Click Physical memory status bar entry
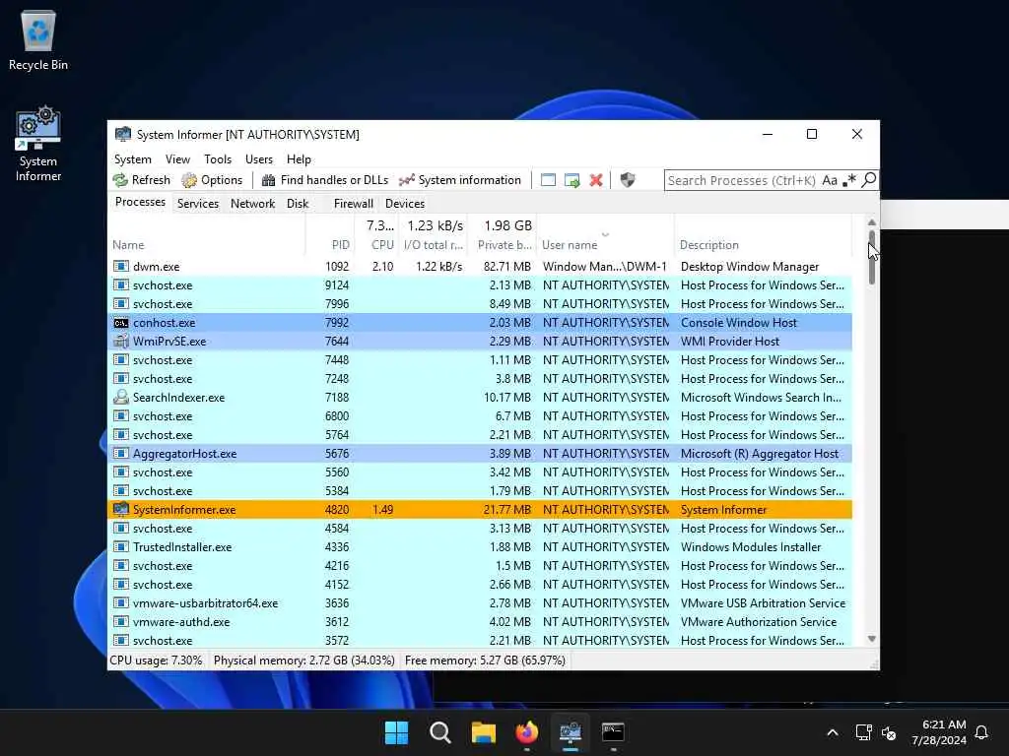This screenshot has height=756, width=1009. tap(303, 661)
